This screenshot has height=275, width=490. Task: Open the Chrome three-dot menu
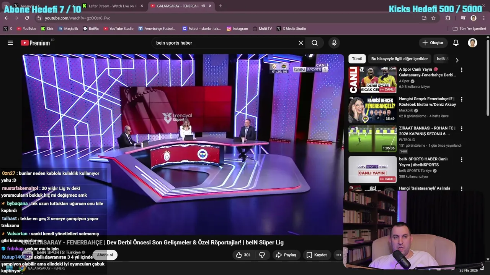484,18
